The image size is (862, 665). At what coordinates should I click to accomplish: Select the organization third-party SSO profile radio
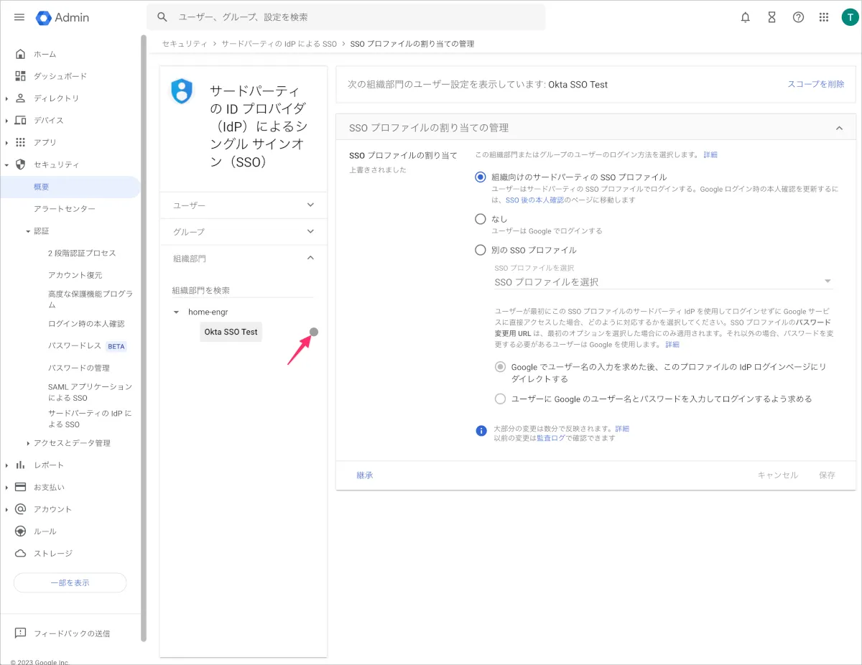tap(481, 177)
